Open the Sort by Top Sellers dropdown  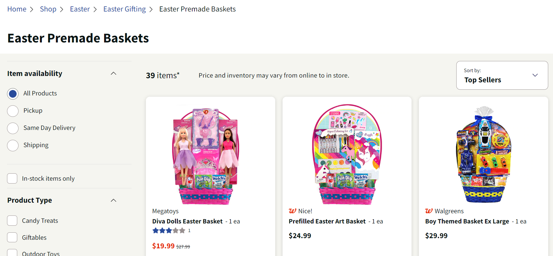pos(502,75)
